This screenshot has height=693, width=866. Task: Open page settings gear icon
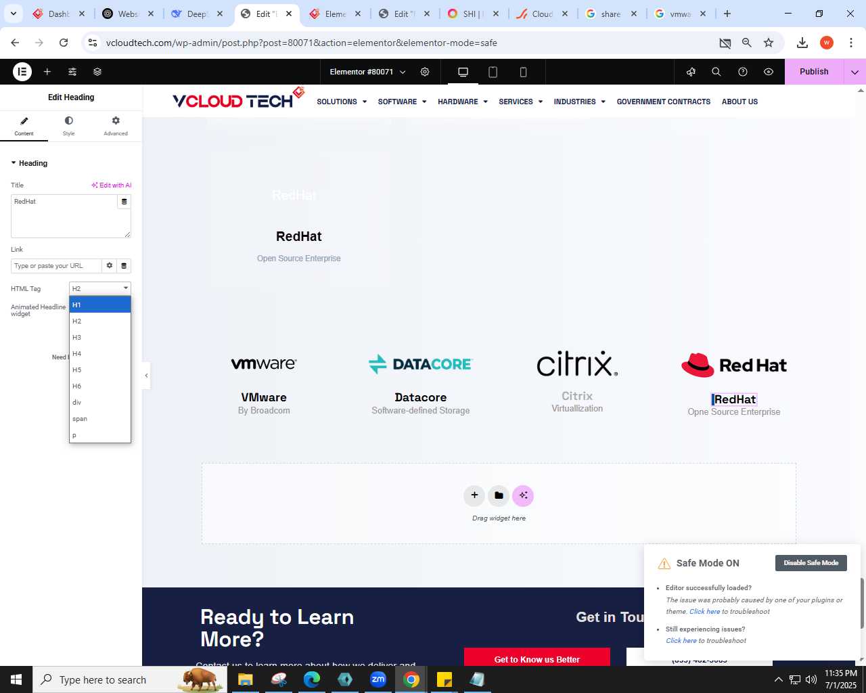click(425, 72)
